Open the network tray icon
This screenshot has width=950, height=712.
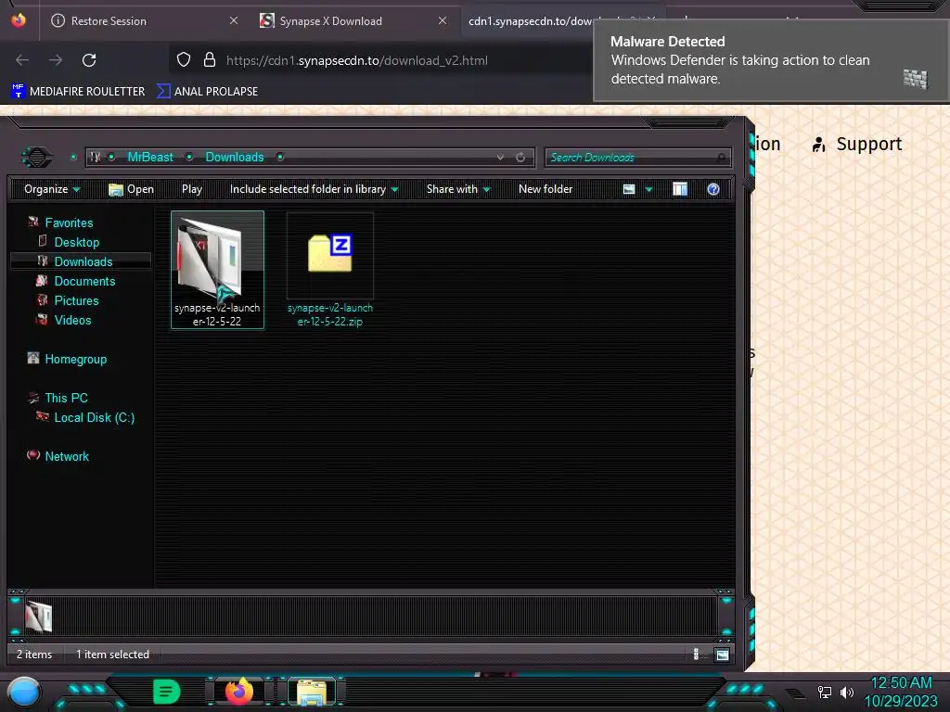825,692
